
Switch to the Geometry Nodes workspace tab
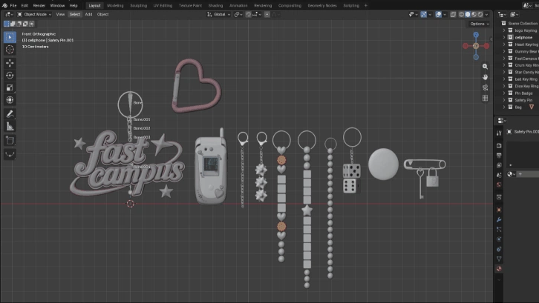(322, 5)
